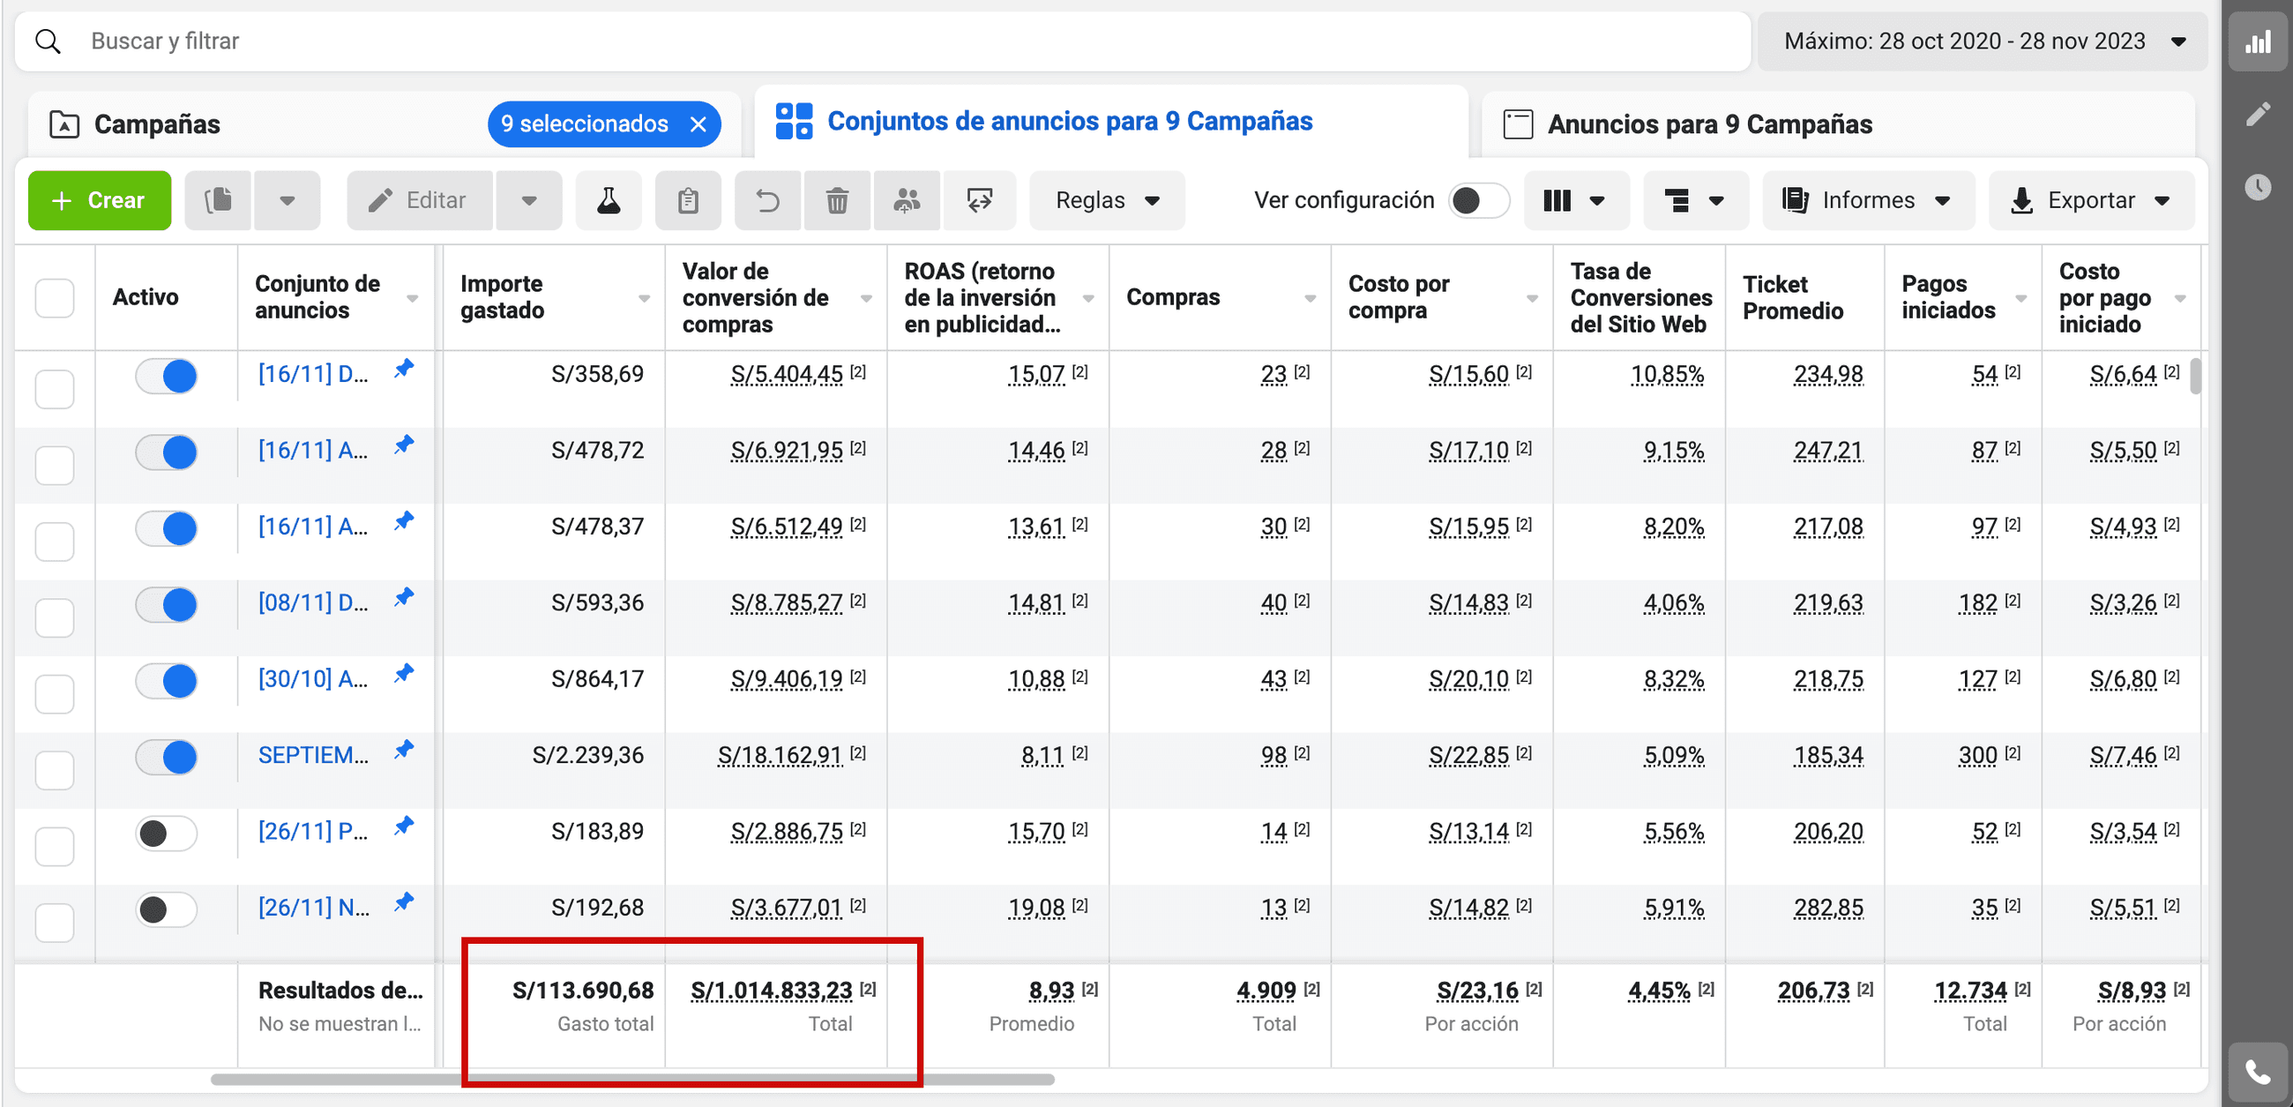Click the trash delete icon
The height and width of the screenshot is (1107, 2293).
[x=837, y=200]
